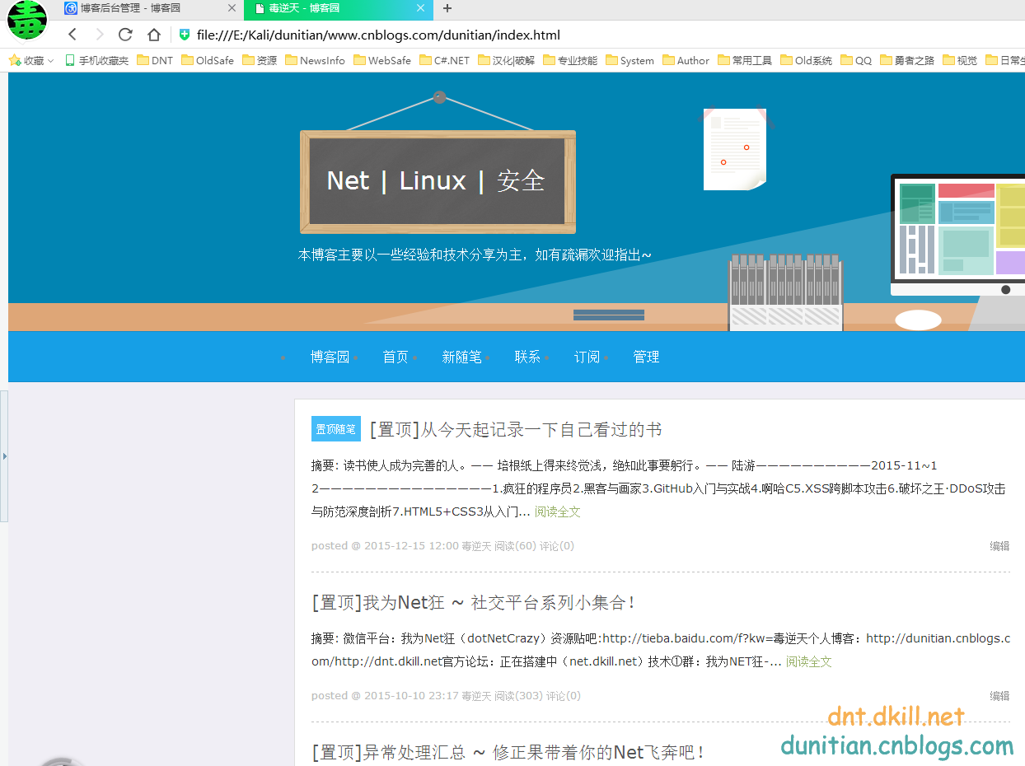Open 阅读(60) on the 2015-12-15 post
The height and width of the screenshot is (766, 1025).
515,545
